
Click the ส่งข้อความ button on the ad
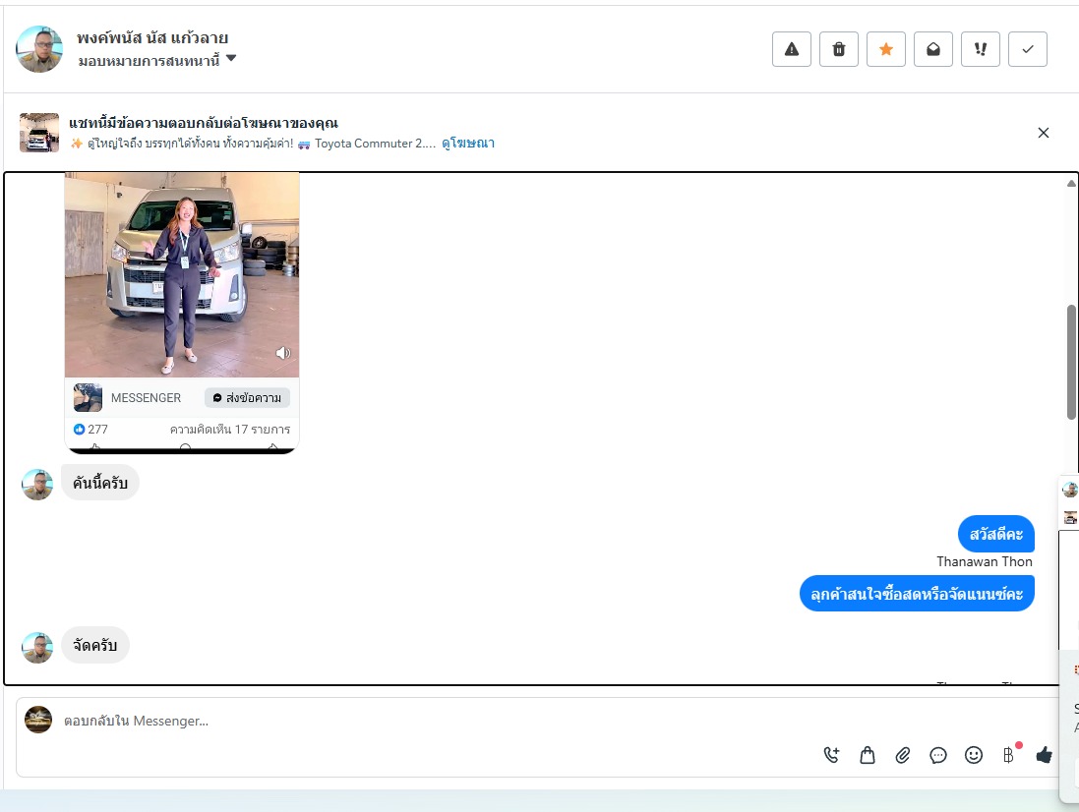click(x=247, y=397)
